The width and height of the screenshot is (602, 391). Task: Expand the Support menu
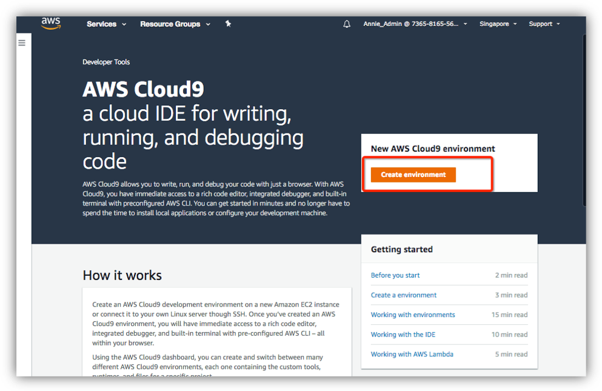tap(544, 24)
